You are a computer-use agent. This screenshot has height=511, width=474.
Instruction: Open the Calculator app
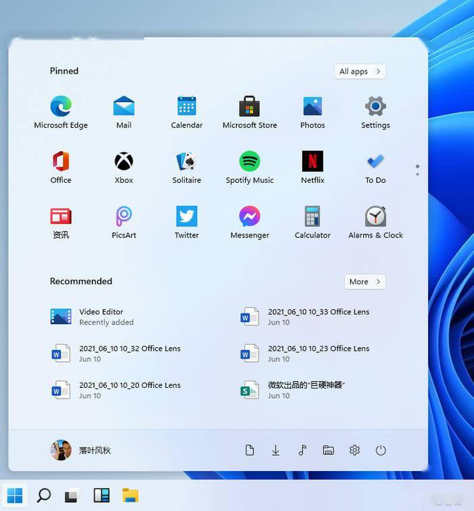coord(312,222)
